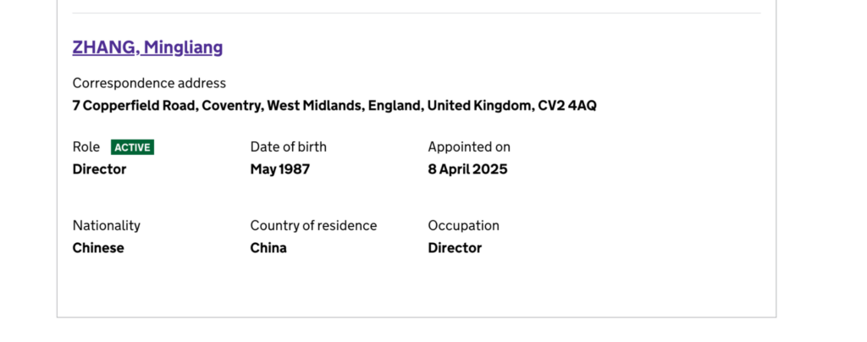Click the Appointed on label

coord(469,147)
